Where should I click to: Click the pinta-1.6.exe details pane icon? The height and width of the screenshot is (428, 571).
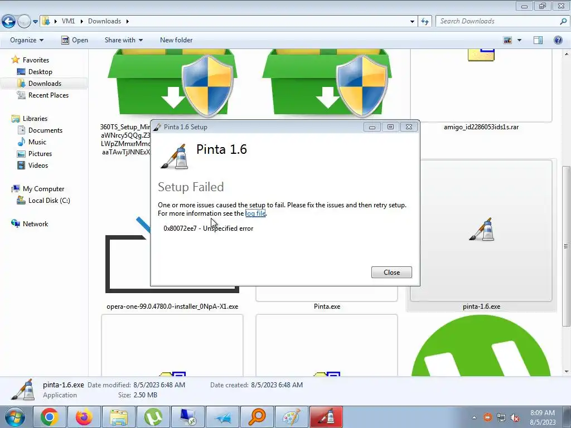coord(22,390)
